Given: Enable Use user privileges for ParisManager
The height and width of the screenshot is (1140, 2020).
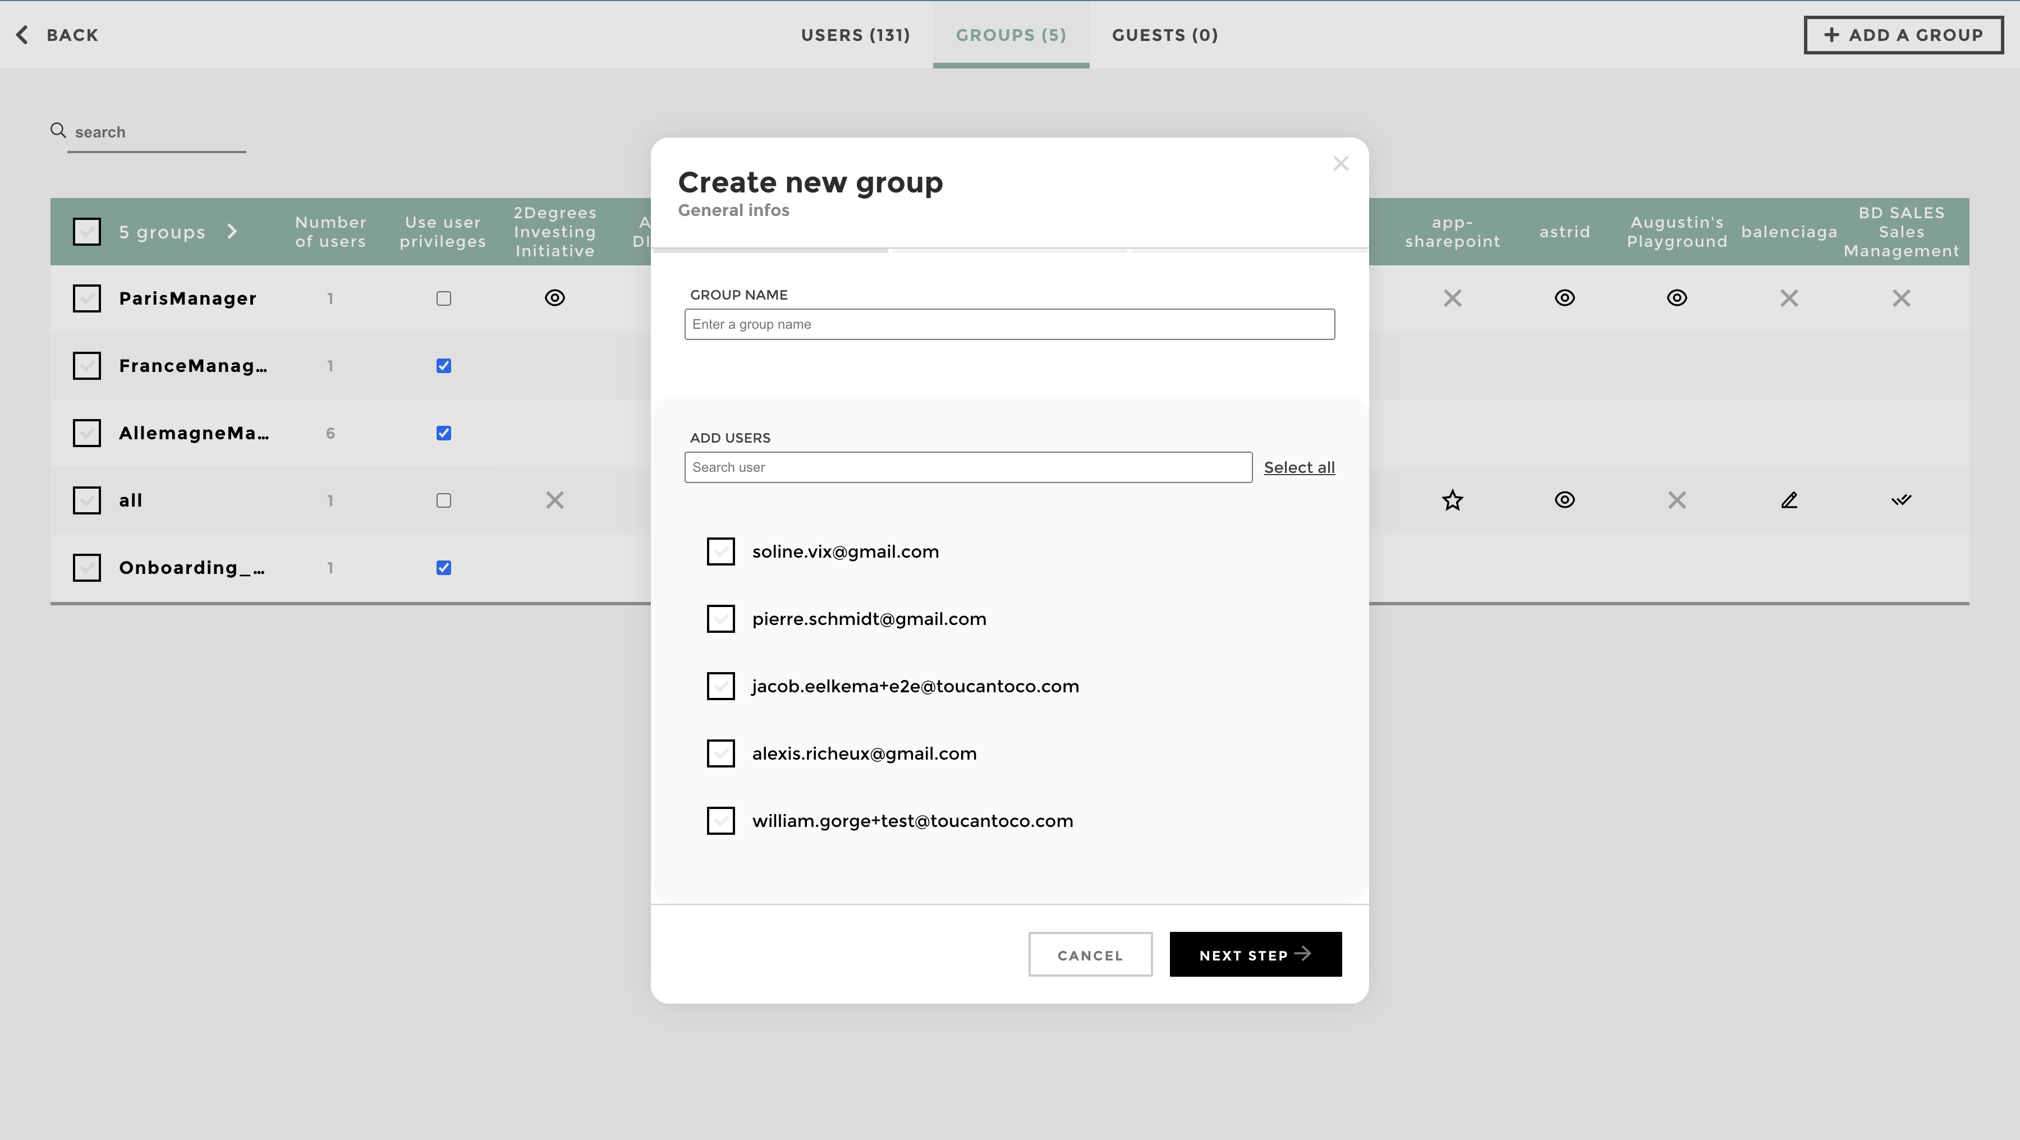Looking at the screenshot, I should point(443,298).
